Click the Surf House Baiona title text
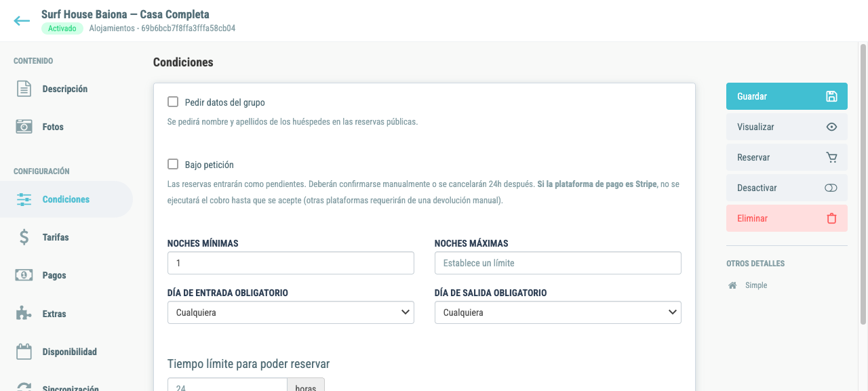Viewport: 868px width, 391px height. pyautogui.click(x=125, y=14)
